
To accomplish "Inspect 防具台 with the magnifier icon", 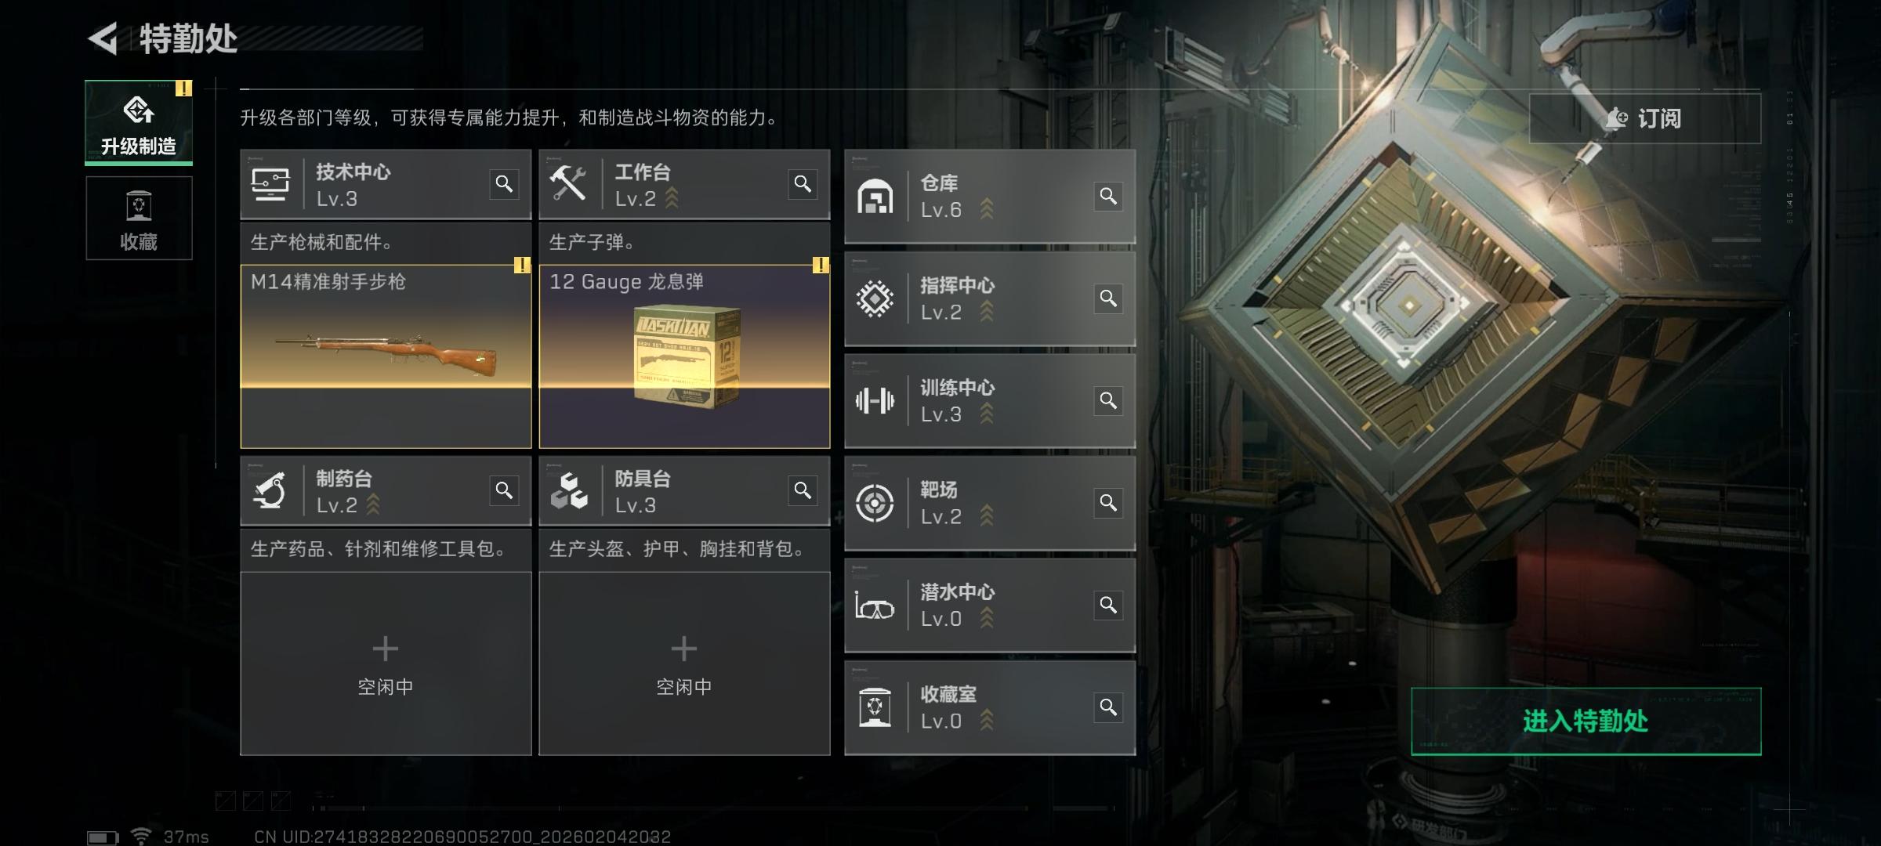I will tap(803, 490).
